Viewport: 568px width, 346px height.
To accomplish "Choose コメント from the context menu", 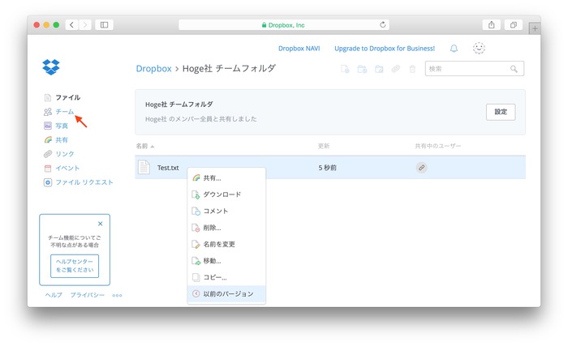I will tap(226, 211).
